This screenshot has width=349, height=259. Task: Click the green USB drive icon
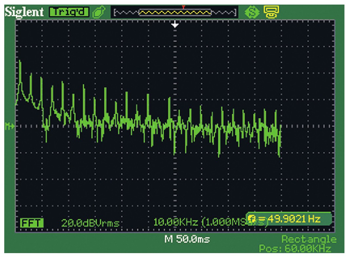pos(98,12)
